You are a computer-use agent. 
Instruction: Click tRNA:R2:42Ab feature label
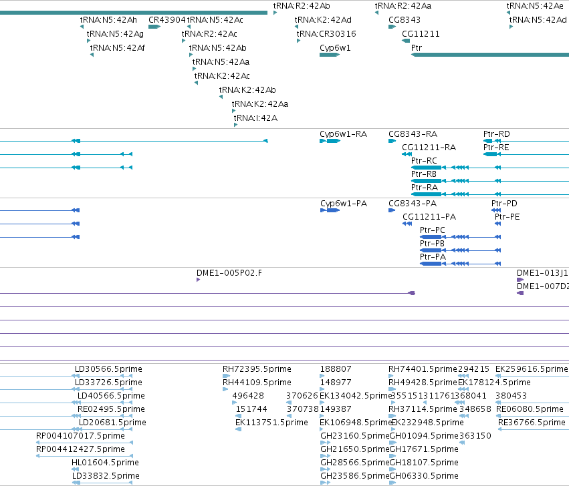pyautogui.click(x=302, y=6)
